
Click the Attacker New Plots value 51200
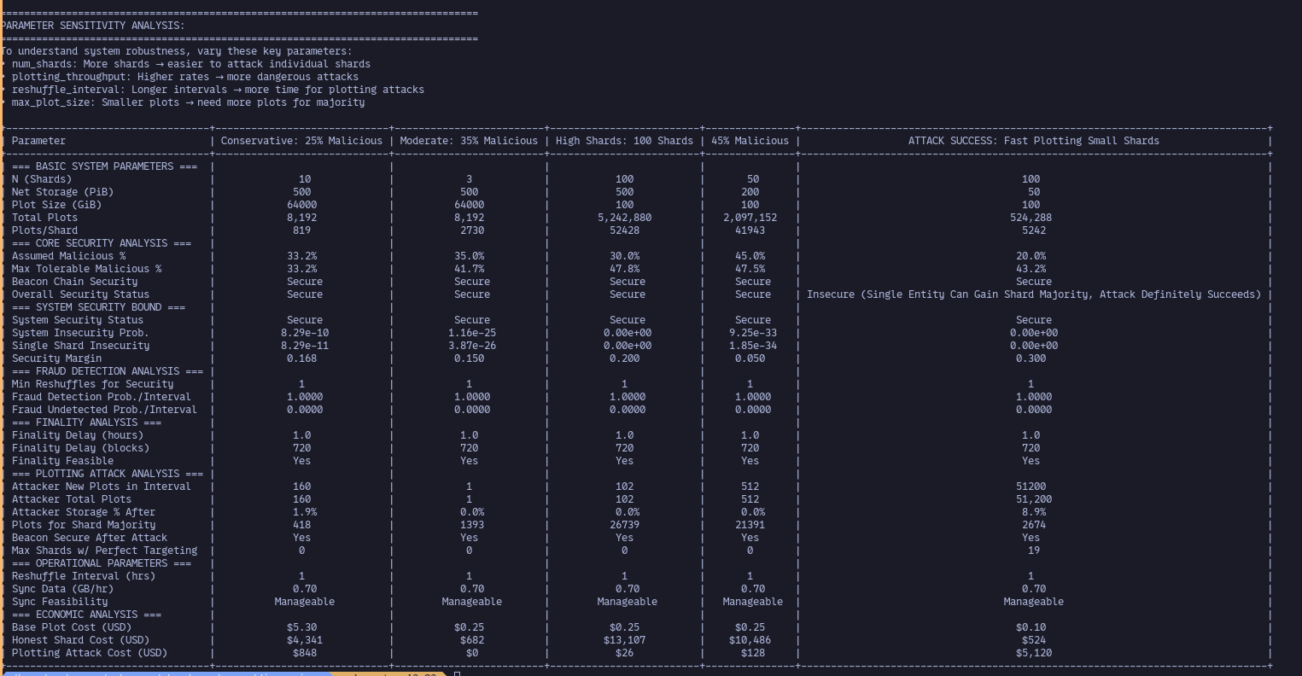point(1031,487)
